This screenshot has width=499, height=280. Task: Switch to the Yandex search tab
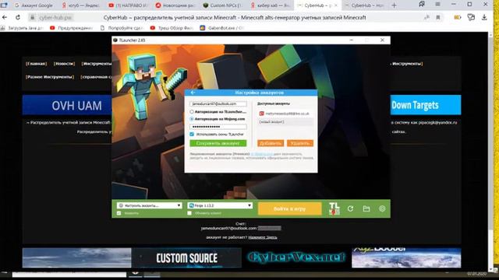pyautogui.click(x=80, y=5)
